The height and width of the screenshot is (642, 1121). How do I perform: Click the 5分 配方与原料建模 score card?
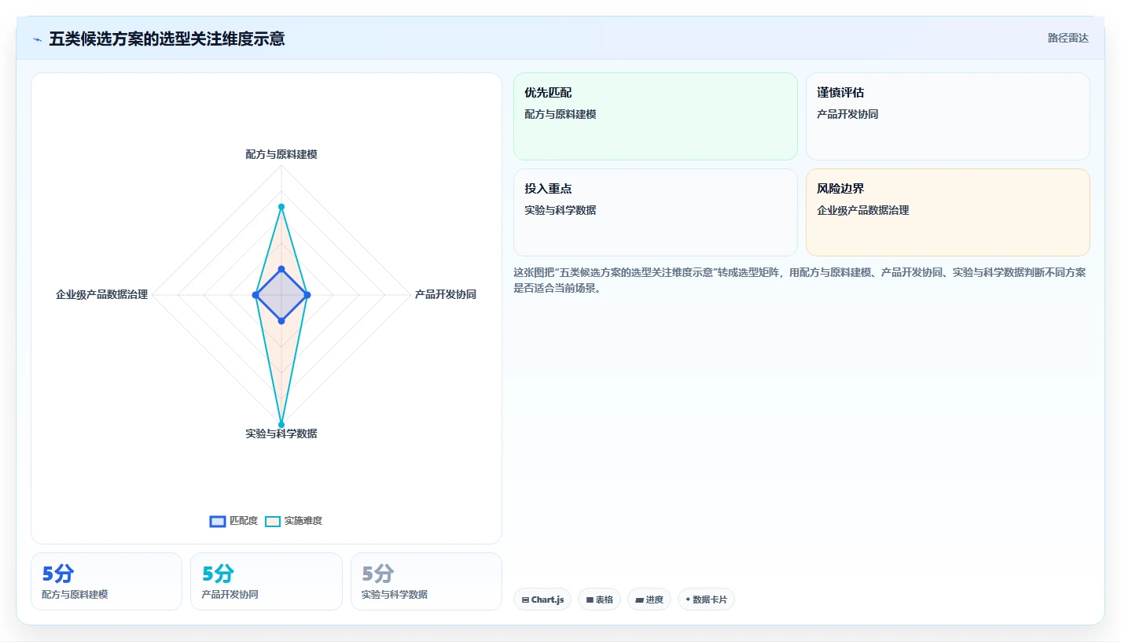coord(106,581)
